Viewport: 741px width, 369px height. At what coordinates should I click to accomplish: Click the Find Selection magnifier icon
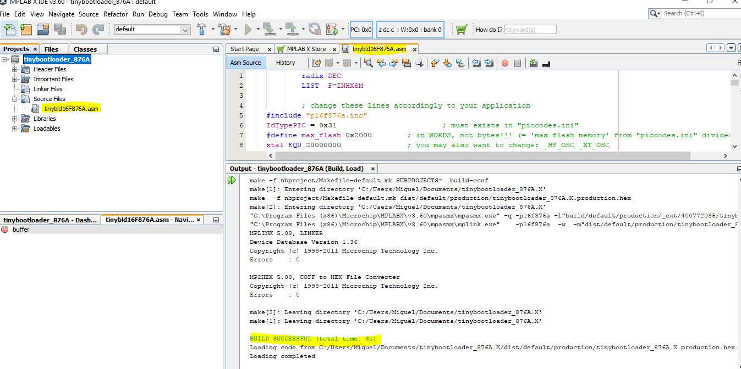(x=368, y=63)
